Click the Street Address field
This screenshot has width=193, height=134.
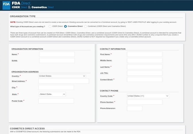pos(63,81)
